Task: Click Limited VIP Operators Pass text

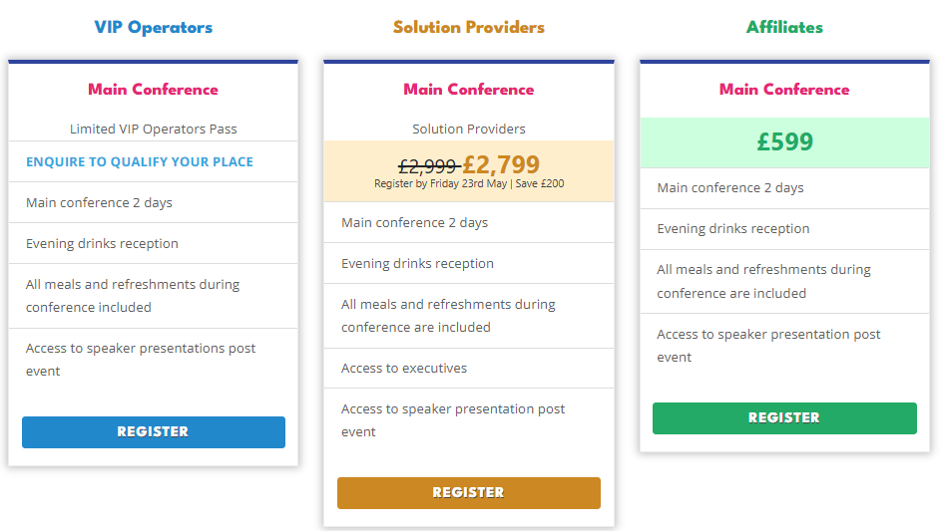Action: tap(154, 129)
